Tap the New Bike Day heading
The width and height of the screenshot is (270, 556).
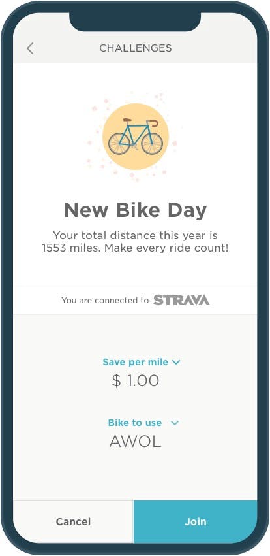click(135, 210)
